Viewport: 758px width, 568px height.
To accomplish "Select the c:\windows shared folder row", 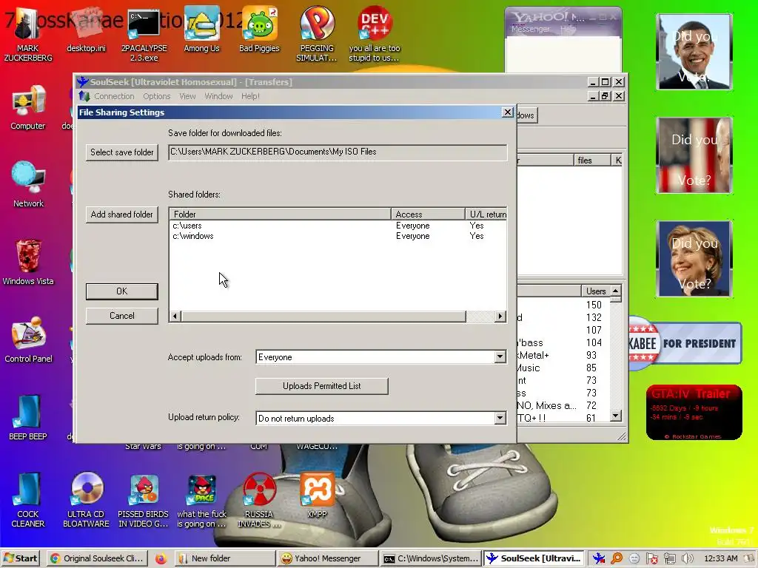I will [x=338, y=236].
